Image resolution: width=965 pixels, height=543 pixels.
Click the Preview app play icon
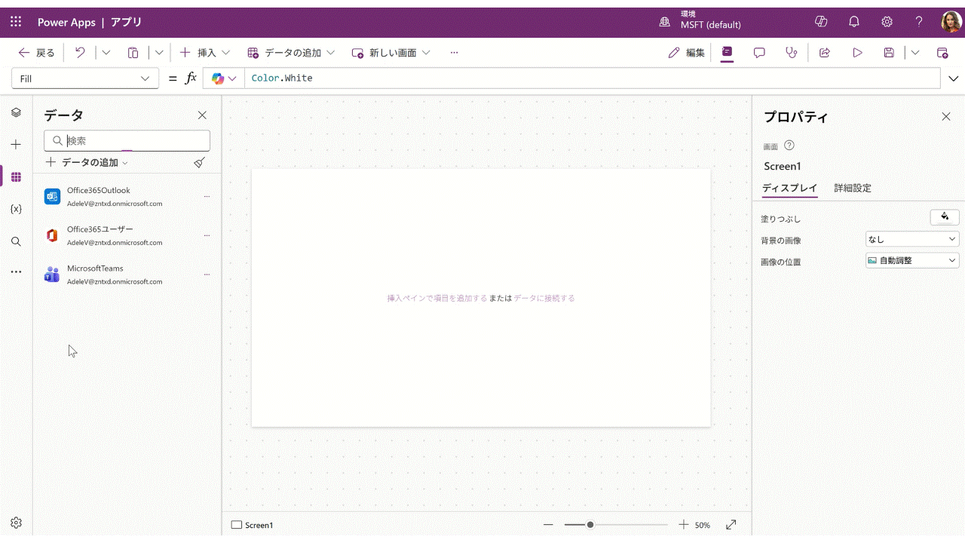click(x=857, y=53)
